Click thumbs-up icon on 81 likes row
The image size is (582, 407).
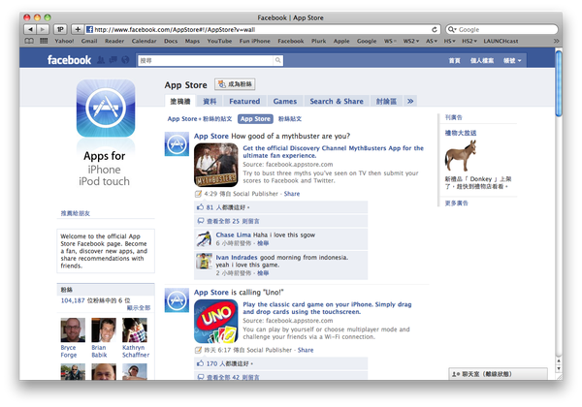point(201,206)
